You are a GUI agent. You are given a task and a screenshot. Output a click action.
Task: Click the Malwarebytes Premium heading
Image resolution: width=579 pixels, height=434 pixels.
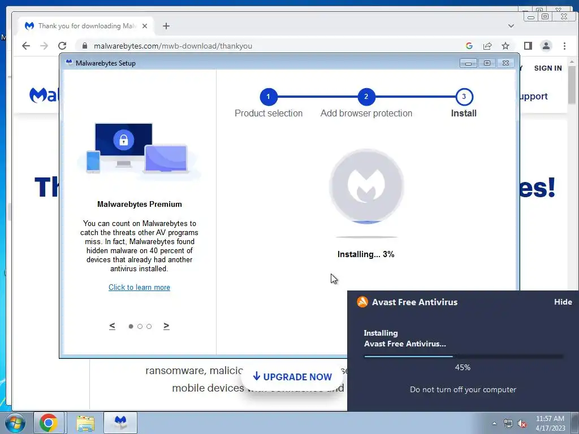click(140, 204)
